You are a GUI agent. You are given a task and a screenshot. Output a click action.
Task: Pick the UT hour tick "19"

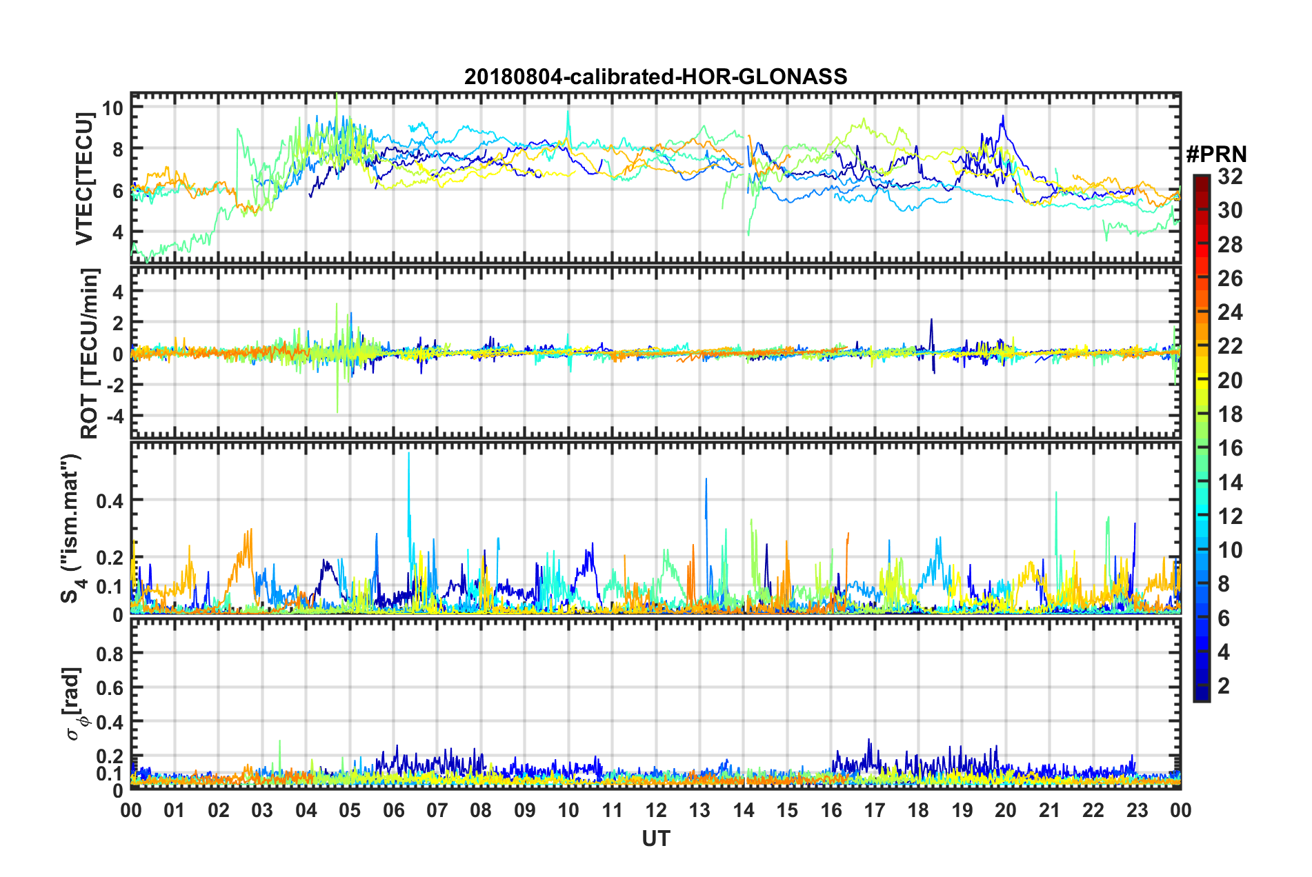coord(962,810)
